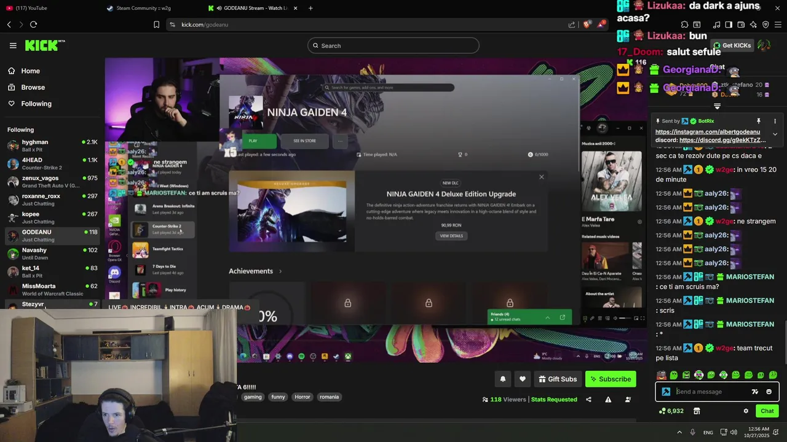Open a new browser tab
787x442 pixels.
coord(310,8)
